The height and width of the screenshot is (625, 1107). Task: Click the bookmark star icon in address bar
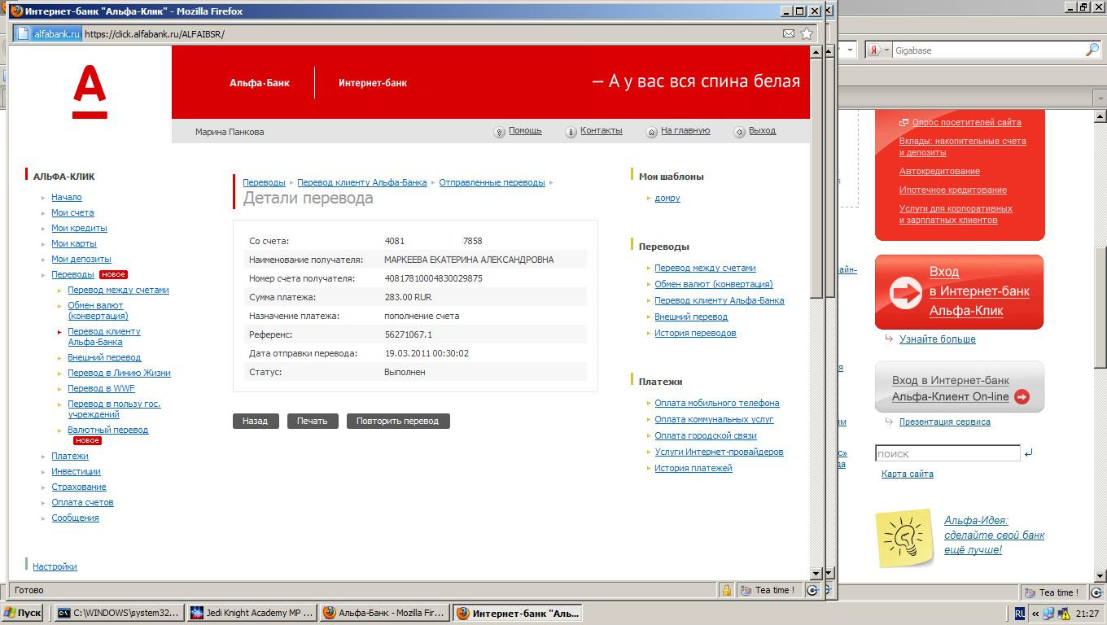[x=806, y=33]
